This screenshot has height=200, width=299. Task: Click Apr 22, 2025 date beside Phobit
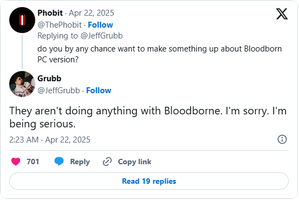[92, 13]
